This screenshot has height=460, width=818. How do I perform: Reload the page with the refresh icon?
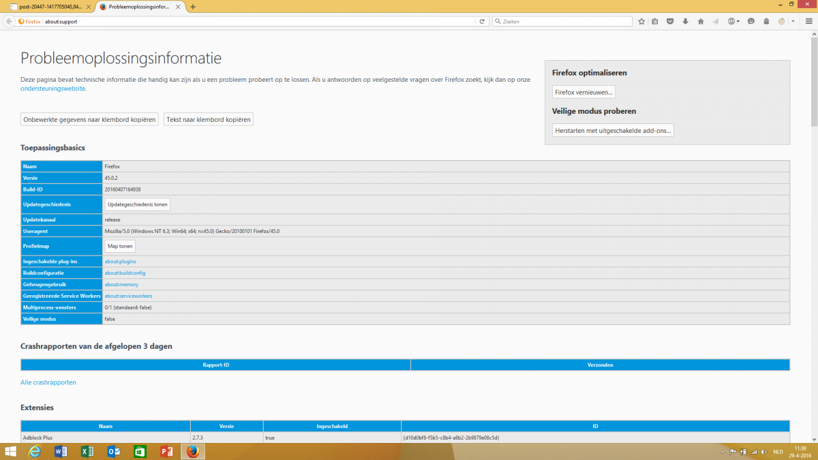click(x=482, y=21)
